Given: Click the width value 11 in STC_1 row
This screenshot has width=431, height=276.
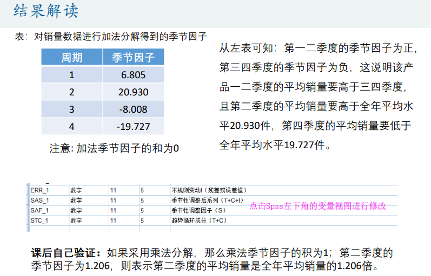Looking at the screenshot, I should tap(113, 220).
